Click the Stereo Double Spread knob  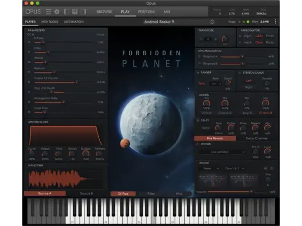(267, 83)
